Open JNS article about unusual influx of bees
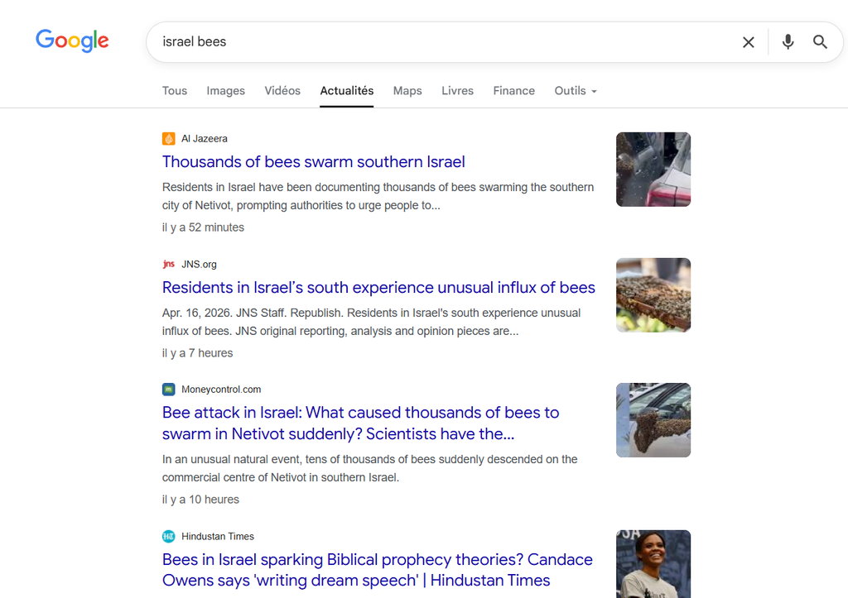848x598 pixels. 378,288
